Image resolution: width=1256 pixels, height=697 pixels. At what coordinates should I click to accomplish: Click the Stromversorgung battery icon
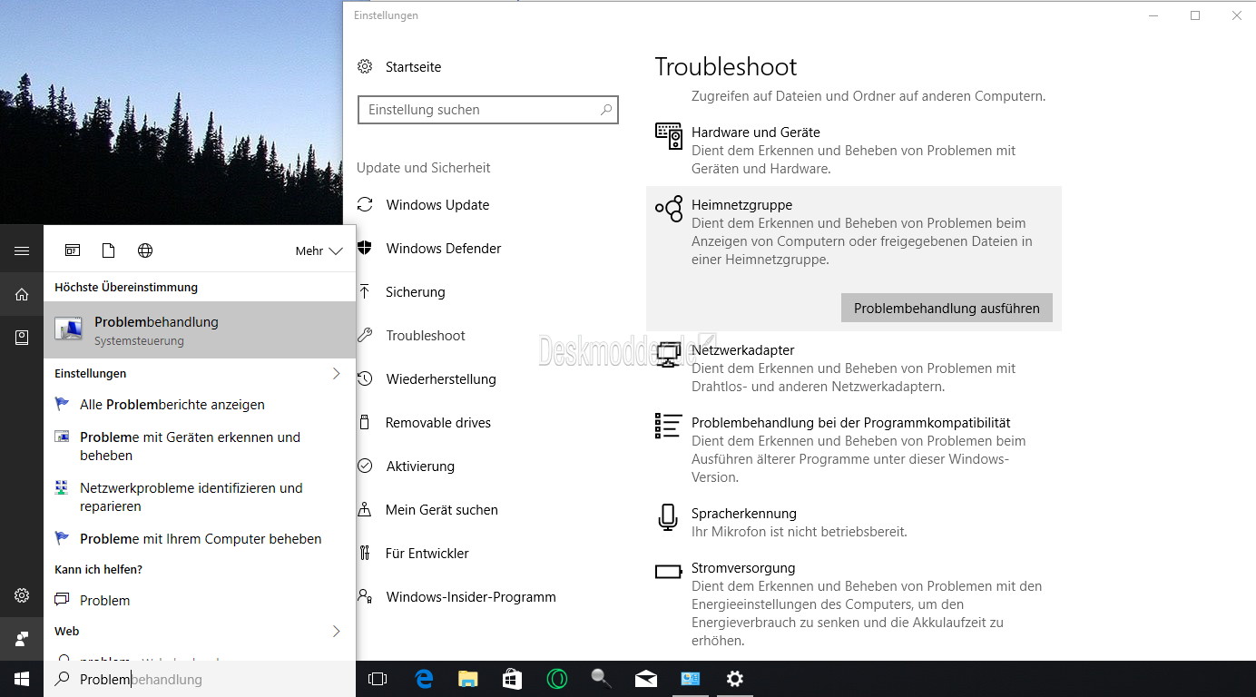point(669,572)
